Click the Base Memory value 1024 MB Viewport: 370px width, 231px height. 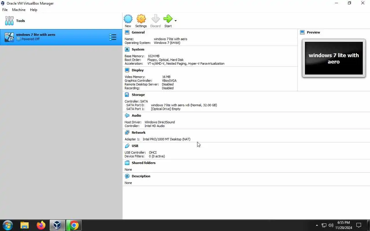(153, 56)
